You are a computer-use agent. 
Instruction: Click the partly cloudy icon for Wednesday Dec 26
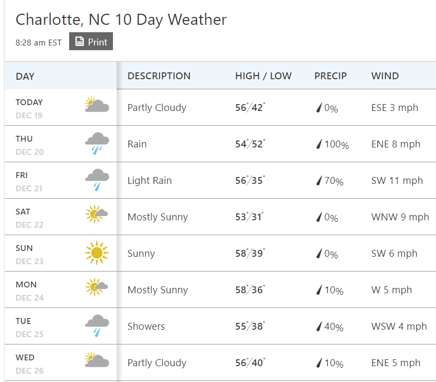pyautogui.click(x=97, y=360)
